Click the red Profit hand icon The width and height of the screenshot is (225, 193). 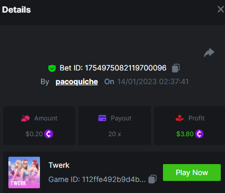click(180, 118)
